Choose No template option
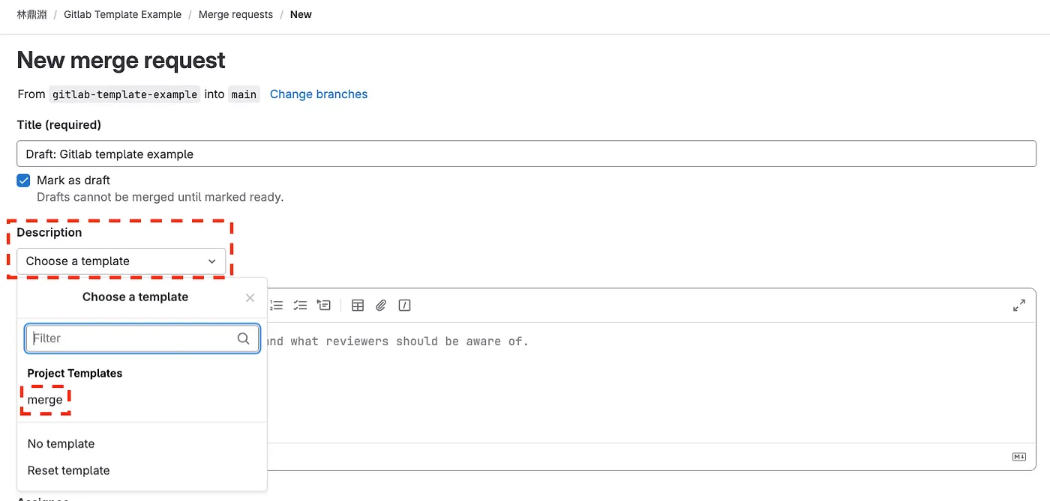The image size is (1050, 501). click(x=61, y=444)
